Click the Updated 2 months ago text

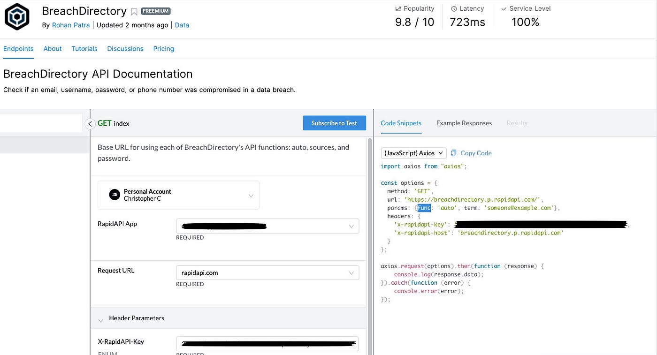132,25
